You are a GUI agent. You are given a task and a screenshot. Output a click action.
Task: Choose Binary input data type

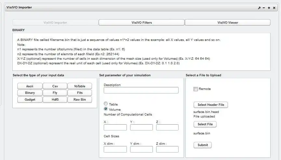(30, 93)
